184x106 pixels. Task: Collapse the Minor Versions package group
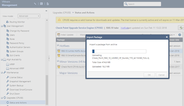click(x=58, y=61)
